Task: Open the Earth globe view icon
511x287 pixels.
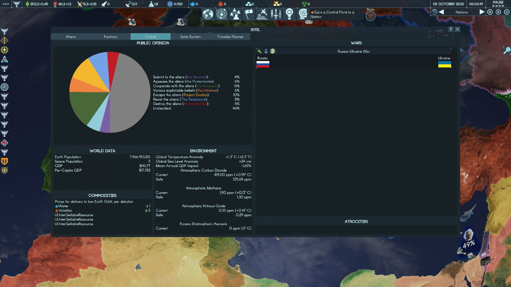Action: [x=208, y=14]
